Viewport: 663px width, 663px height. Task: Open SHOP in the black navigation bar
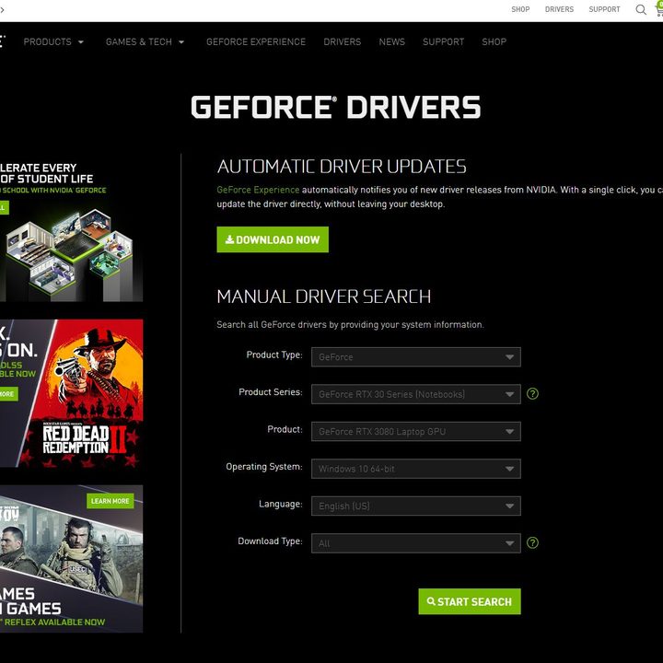(494, 41)
